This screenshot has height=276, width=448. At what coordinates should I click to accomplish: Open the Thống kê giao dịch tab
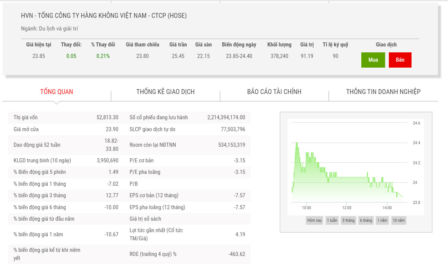(165, 92)
